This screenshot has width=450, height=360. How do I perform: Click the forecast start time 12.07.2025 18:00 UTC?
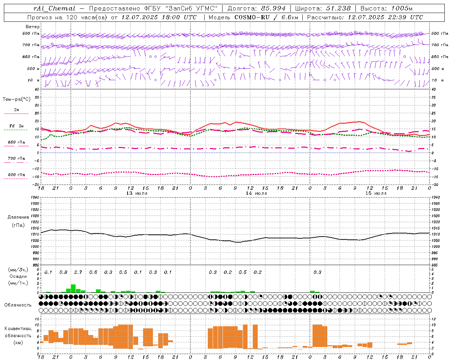coord(159,17)
